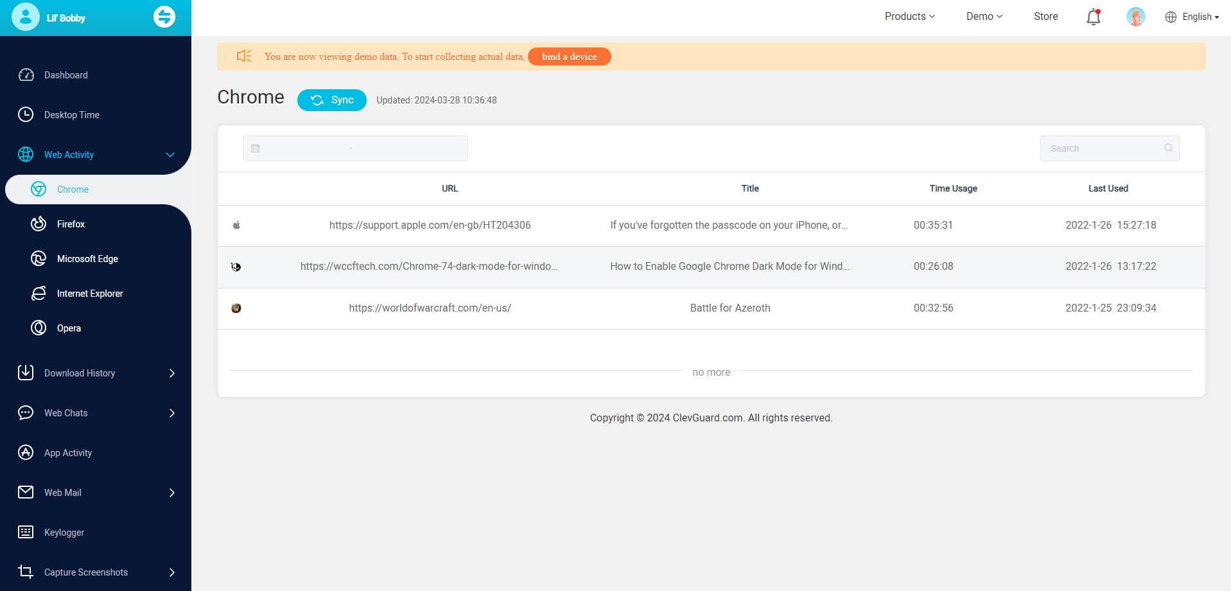
Task: Click the Firefox browser icon
Action: 39,224
